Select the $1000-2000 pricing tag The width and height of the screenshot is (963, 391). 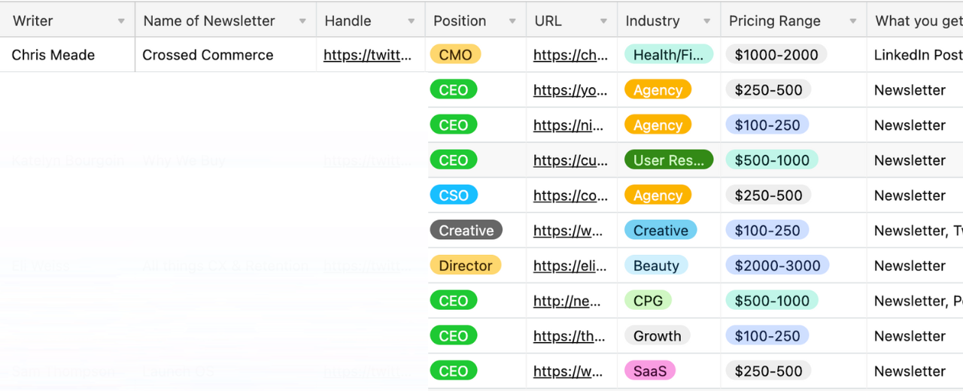pyautogui.click(x=776, y=55)
